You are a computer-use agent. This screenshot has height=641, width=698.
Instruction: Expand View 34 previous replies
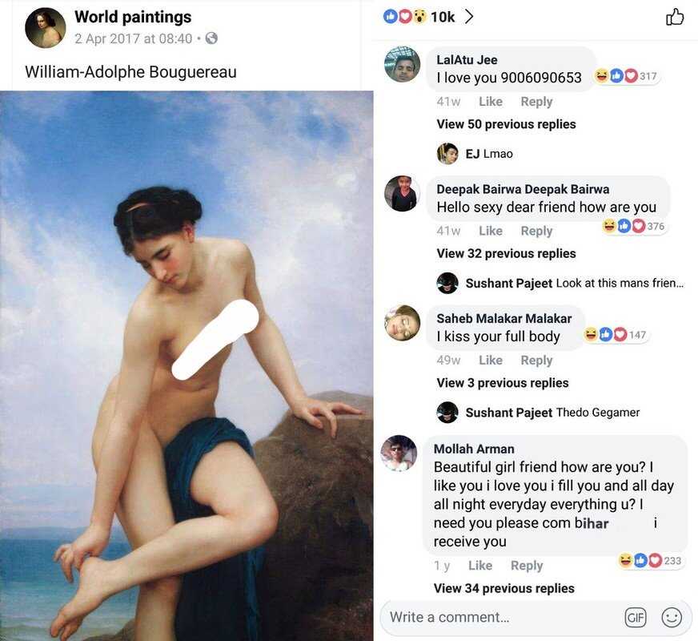pos(504,588)
